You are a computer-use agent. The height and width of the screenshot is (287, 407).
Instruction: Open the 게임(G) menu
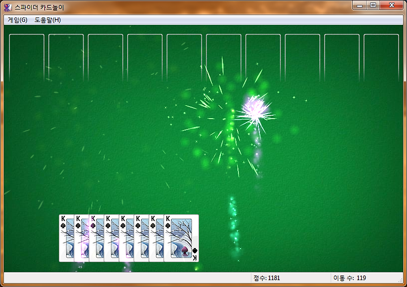click(x=18, y=20)
